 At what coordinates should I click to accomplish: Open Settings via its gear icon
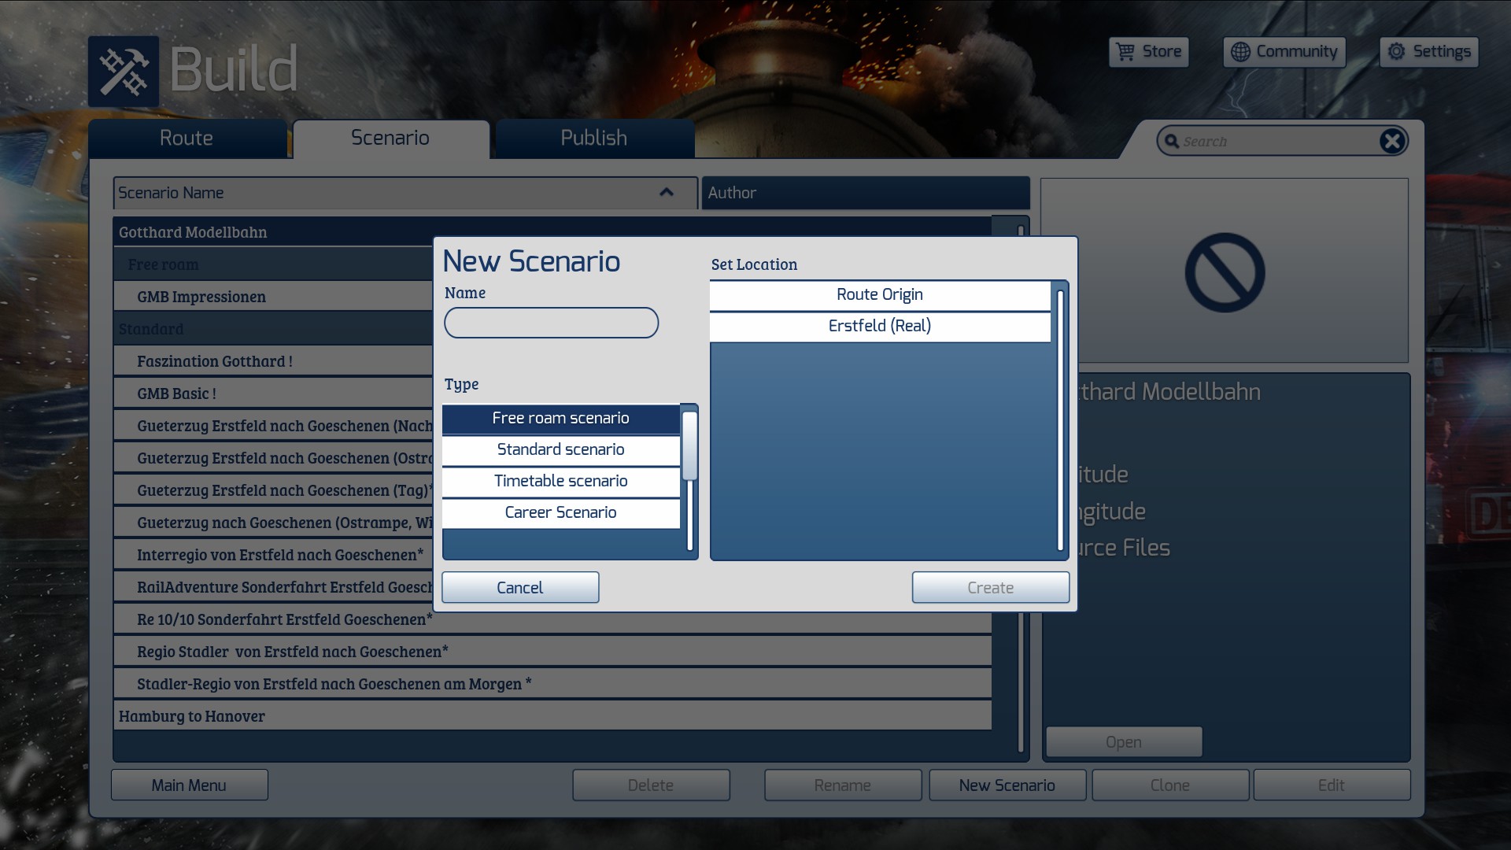[1396, 52]
